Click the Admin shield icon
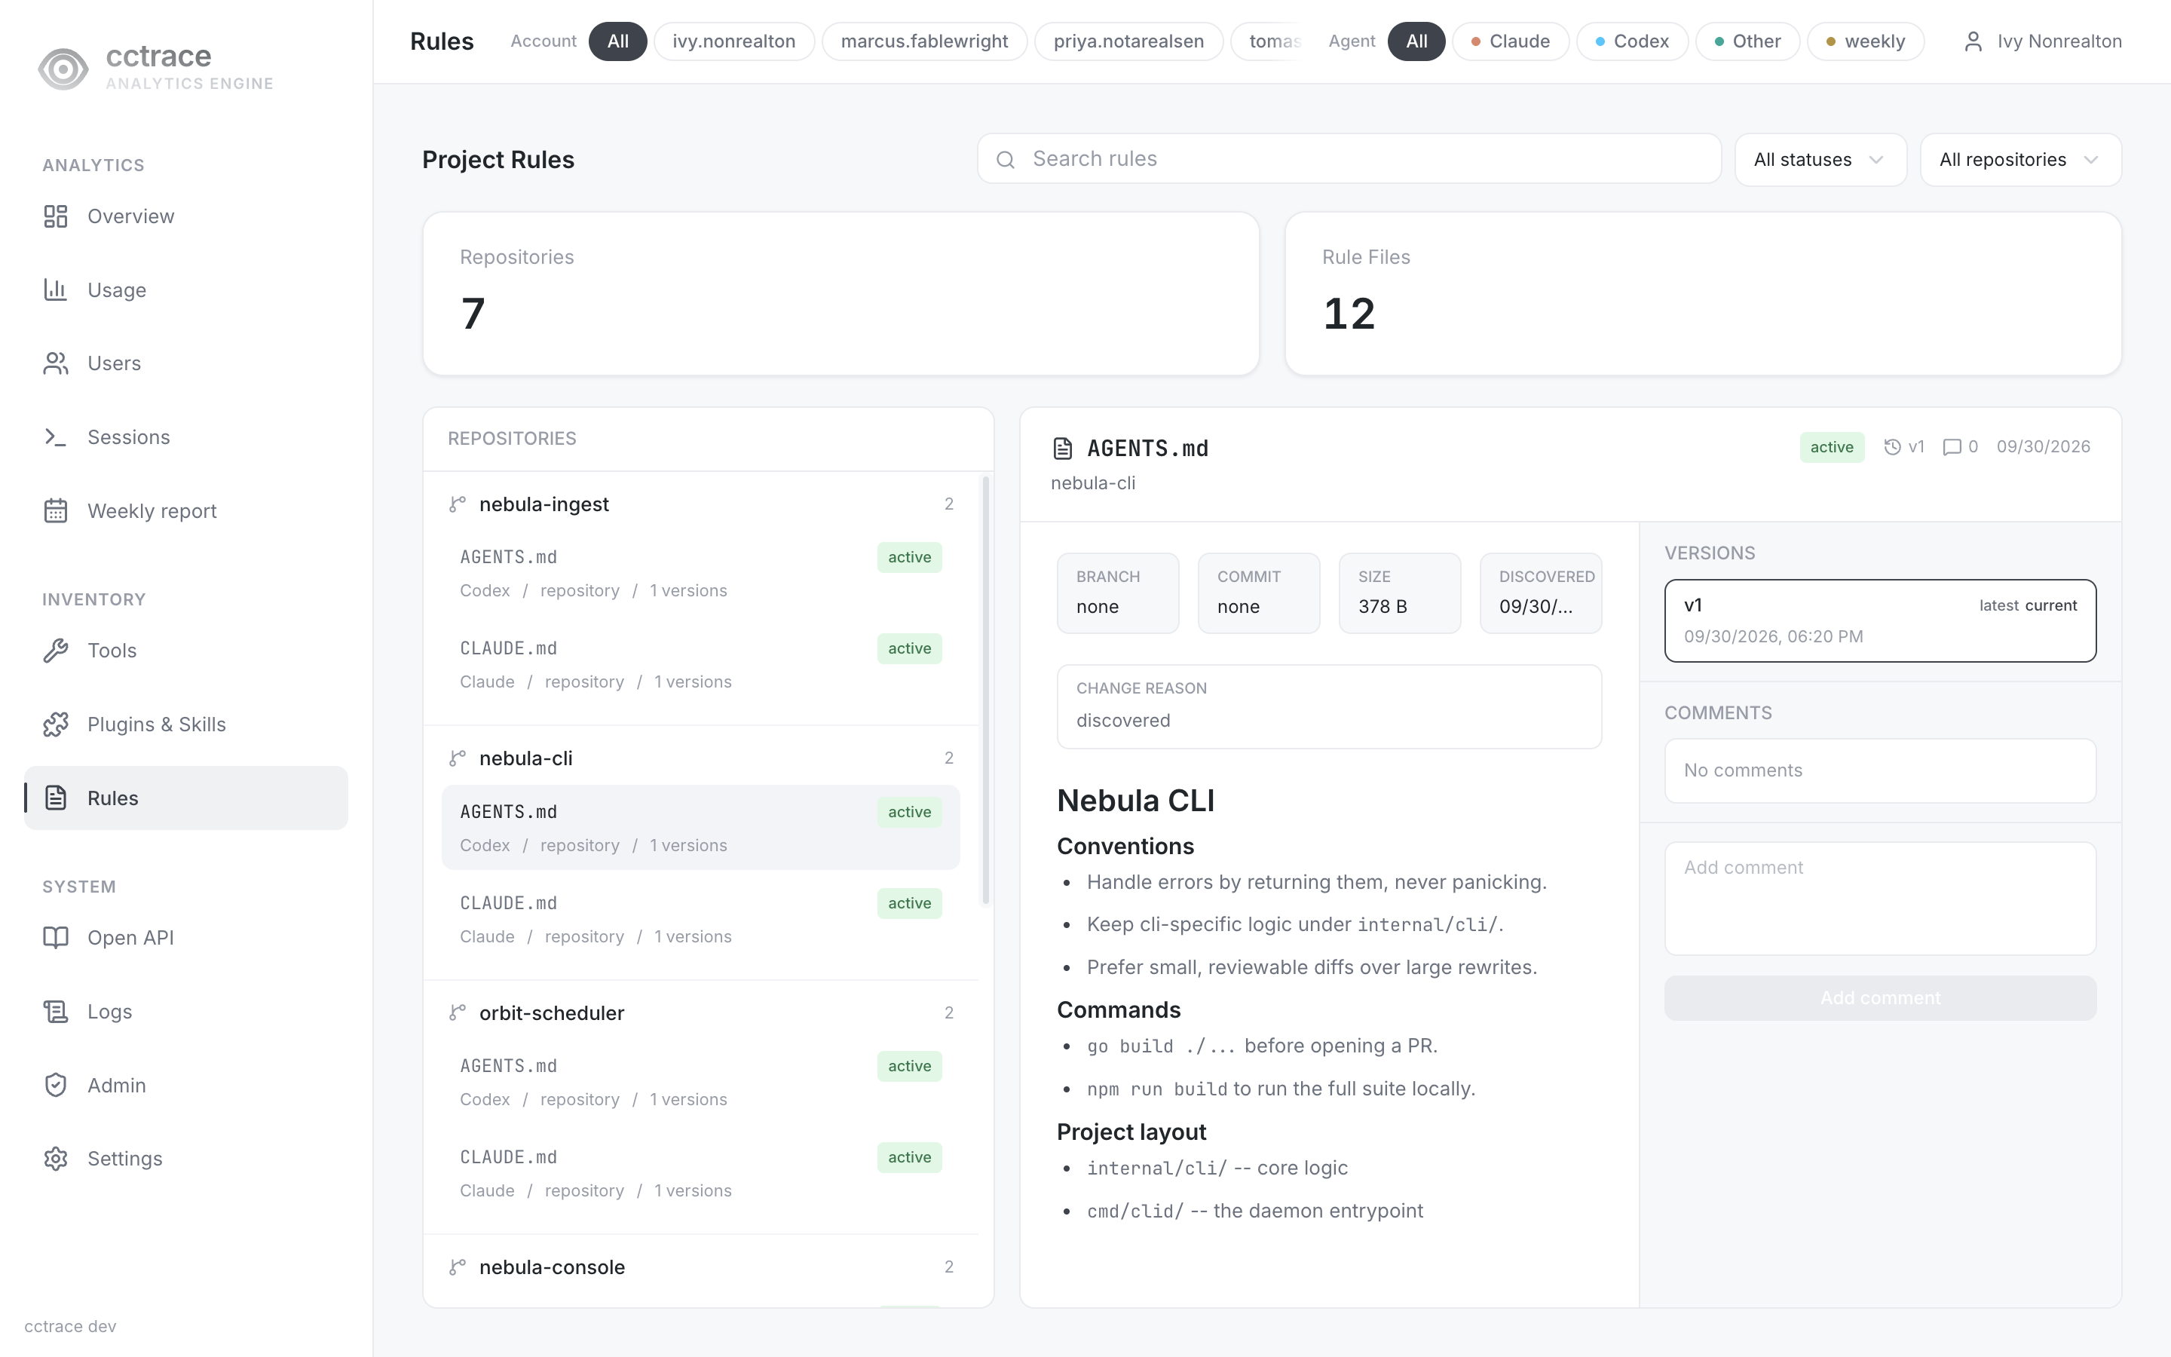 pos(56,1085)
